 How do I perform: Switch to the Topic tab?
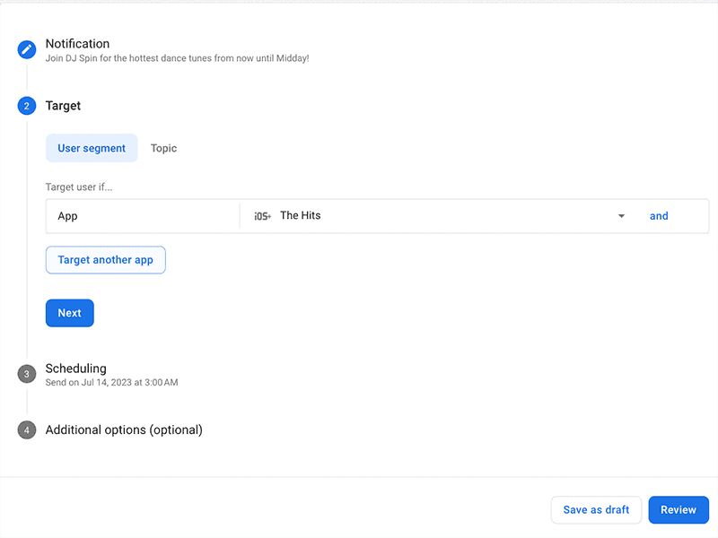coord(163,147)
